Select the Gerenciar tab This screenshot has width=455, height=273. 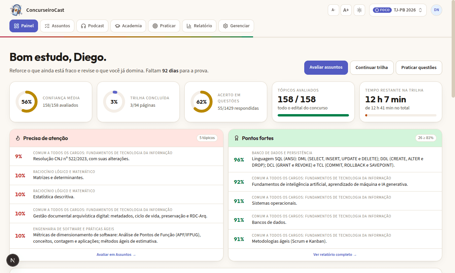(236, 26)
